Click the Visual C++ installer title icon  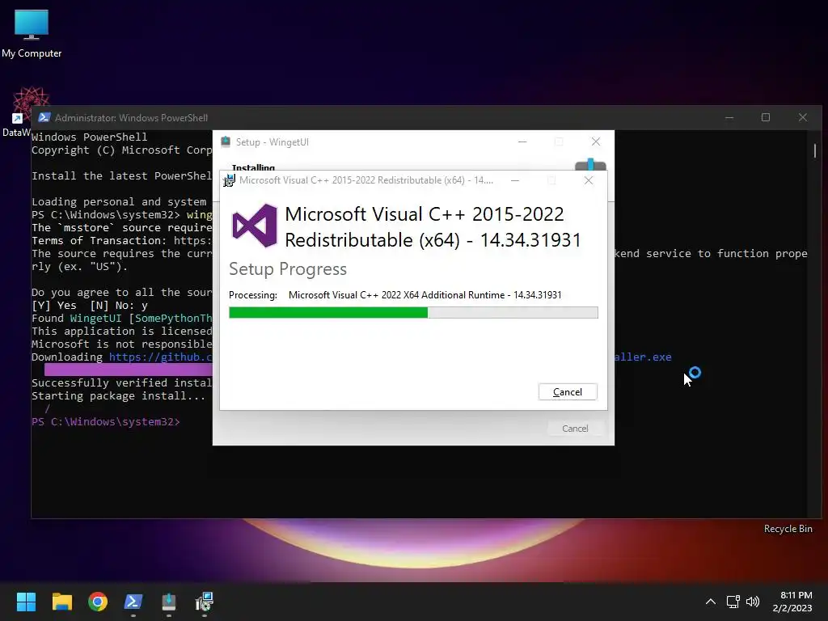pos(229,180)
